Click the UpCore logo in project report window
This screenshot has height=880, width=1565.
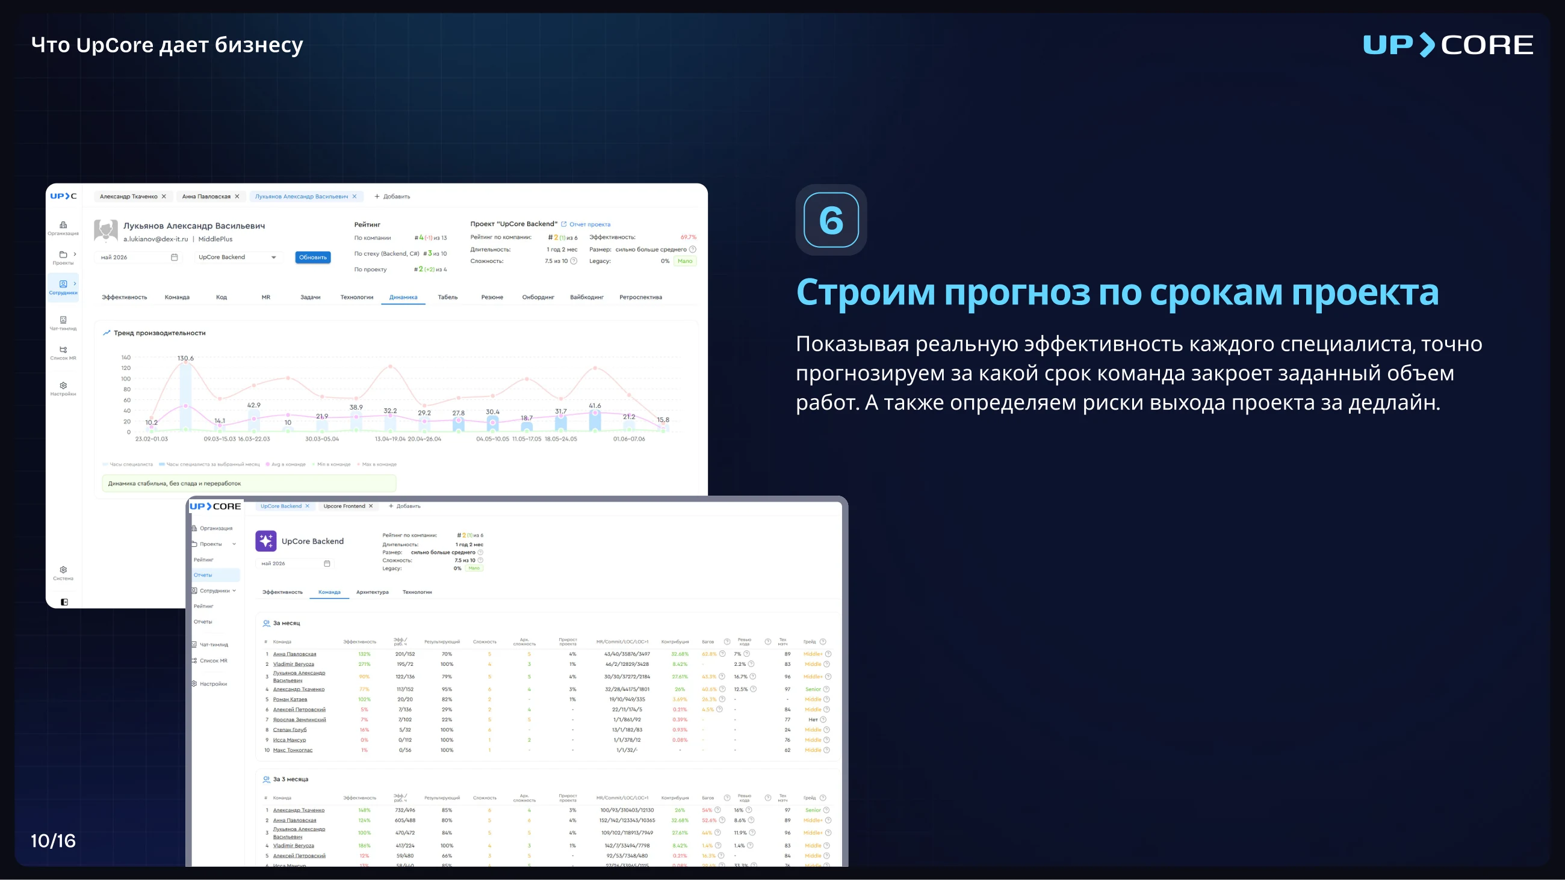215,506
